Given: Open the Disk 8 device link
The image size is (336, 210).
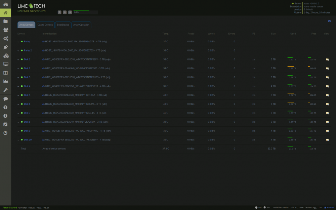Looking at the screenshot, I should (27, 122).
